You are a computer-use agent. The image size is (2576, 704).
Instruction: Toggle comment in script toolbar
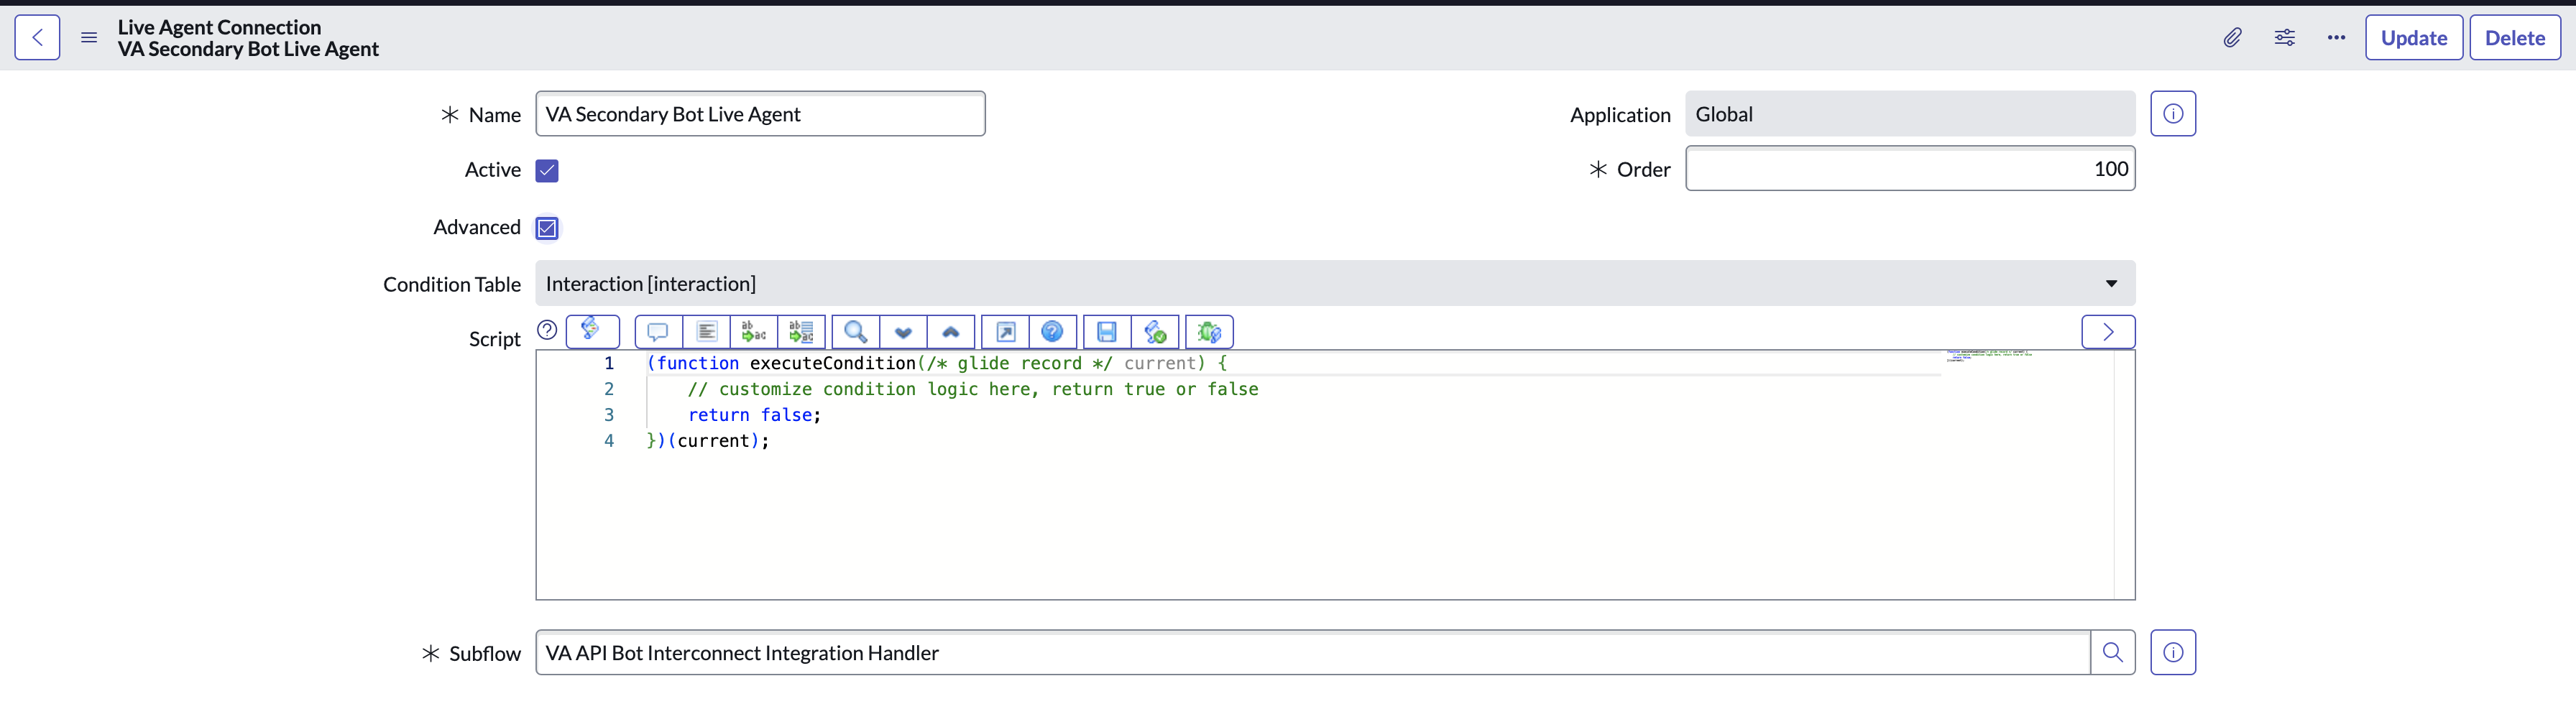(658, 332)
